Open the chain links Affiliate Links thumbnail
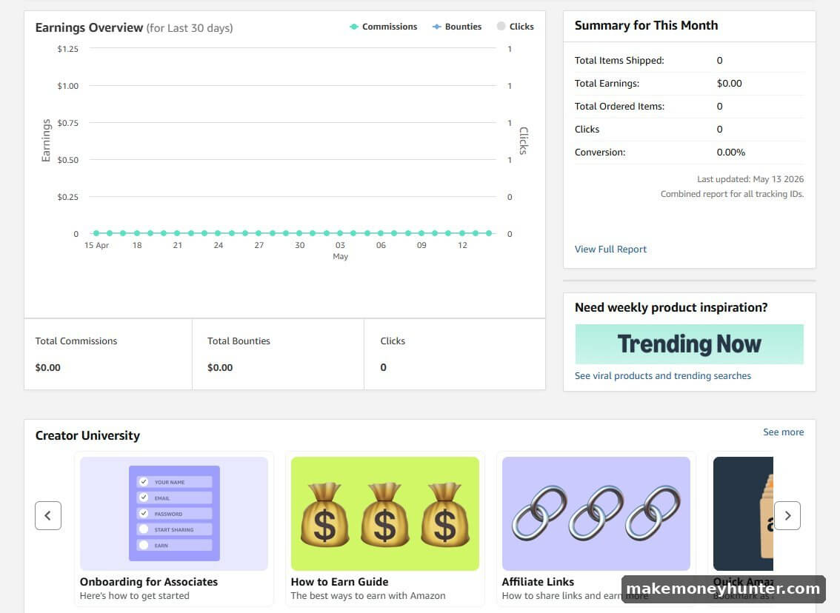The height and width of the screenshot is (613, 840). [x=596, y=513]
